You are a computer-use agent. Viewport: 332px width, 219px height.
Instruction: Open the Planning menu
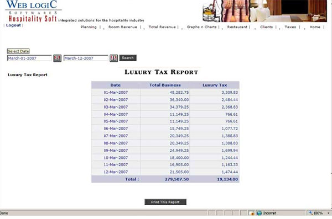(89, 27)
